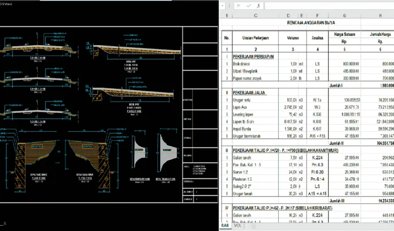Click the formula bar confirm checkmark icon
The height and width of the screenshot is (231, 394).
(249, 6)
